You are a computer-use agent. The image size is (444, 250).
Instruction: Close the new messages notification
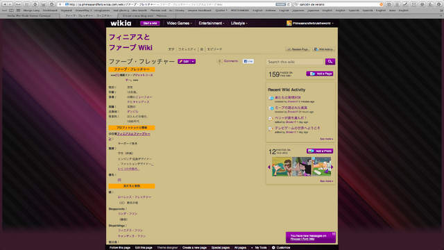[x=334, y=234]
